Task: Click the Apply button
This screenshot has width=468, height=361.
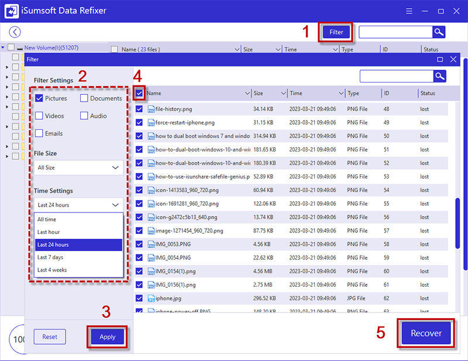Action: pyautogui.click(x=108, y=337)
